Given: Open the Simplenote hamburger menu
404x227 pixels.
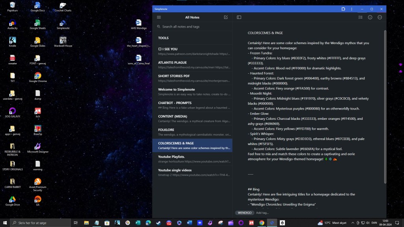Looking at the screenshot, I should 159,17.
